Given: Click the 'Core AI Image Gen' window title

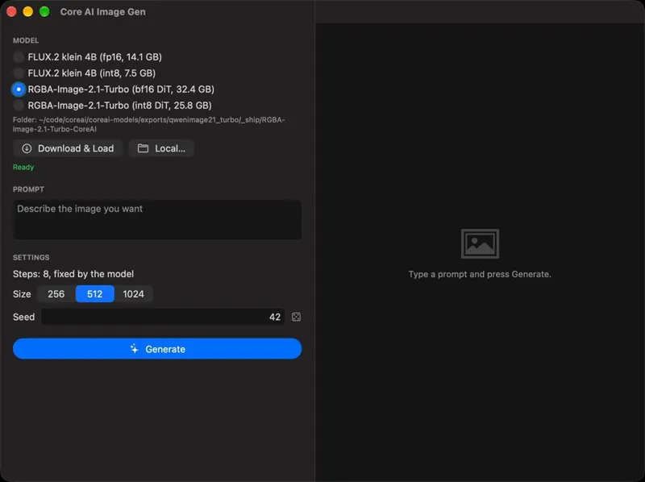Looking at the screenshot, I should [x=103, y=12].
